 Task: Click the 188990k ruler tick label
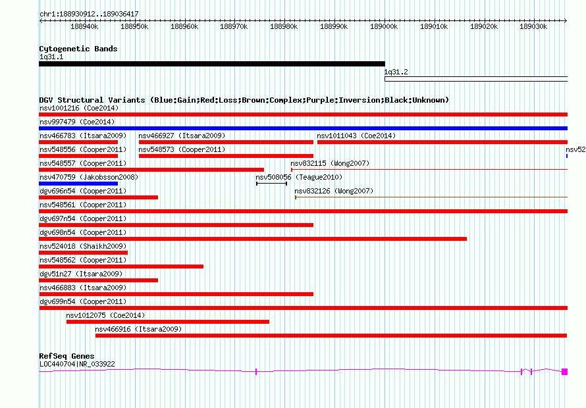334,26
